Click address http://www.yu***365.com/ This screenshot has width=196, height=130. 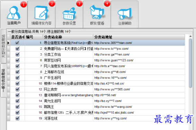click(112, 90)
